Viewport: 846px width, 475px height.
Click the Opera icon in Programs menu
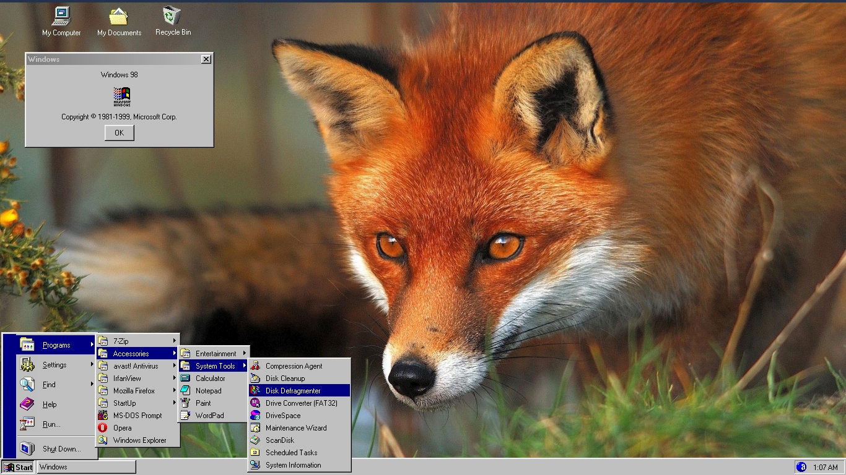tap(103, 428)
